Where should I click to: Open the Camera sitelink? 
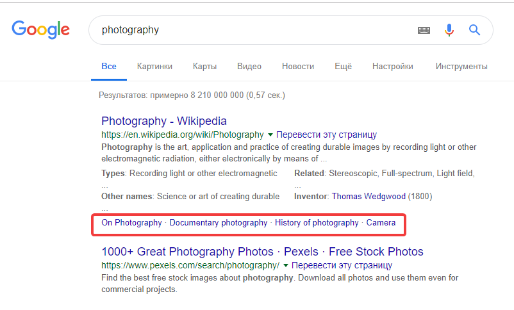click(x=381, y=222)
